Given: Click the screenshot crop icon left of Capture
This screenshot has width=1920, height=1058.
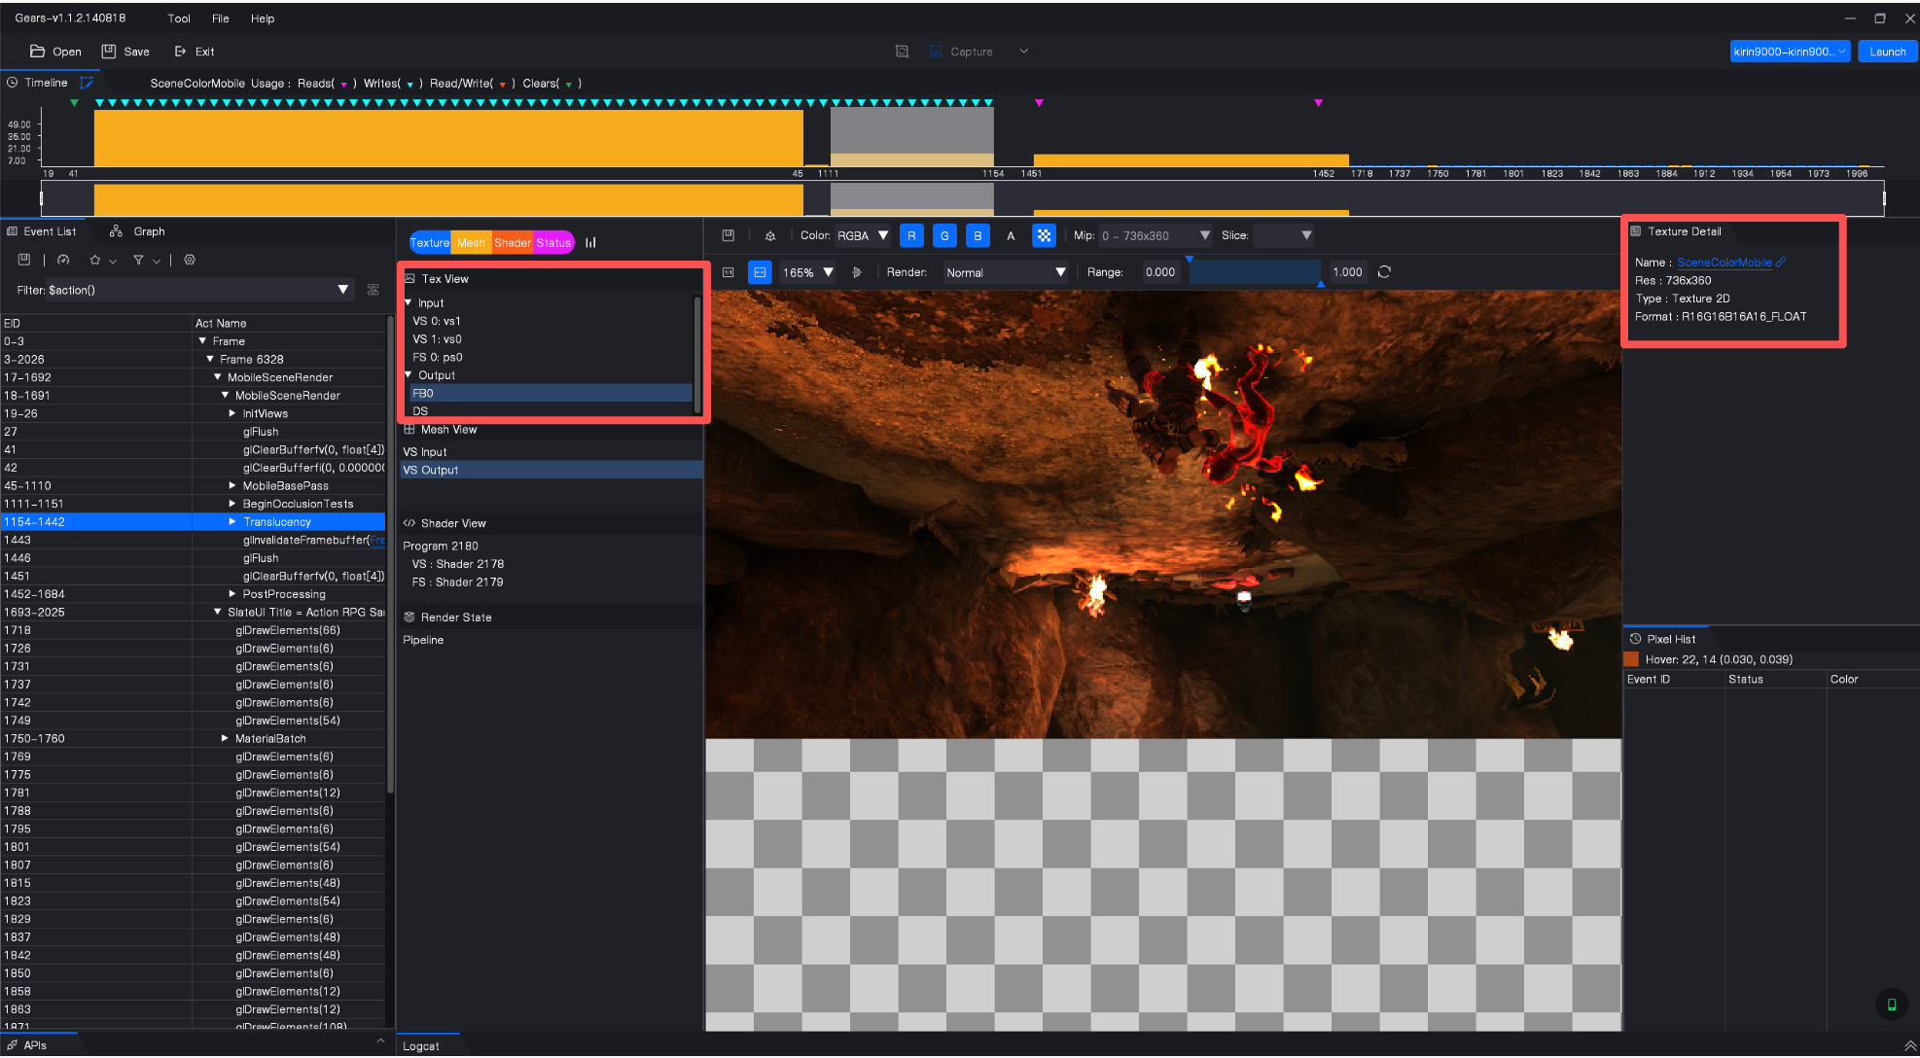Looking at the screenshot, I should [902, 52].
